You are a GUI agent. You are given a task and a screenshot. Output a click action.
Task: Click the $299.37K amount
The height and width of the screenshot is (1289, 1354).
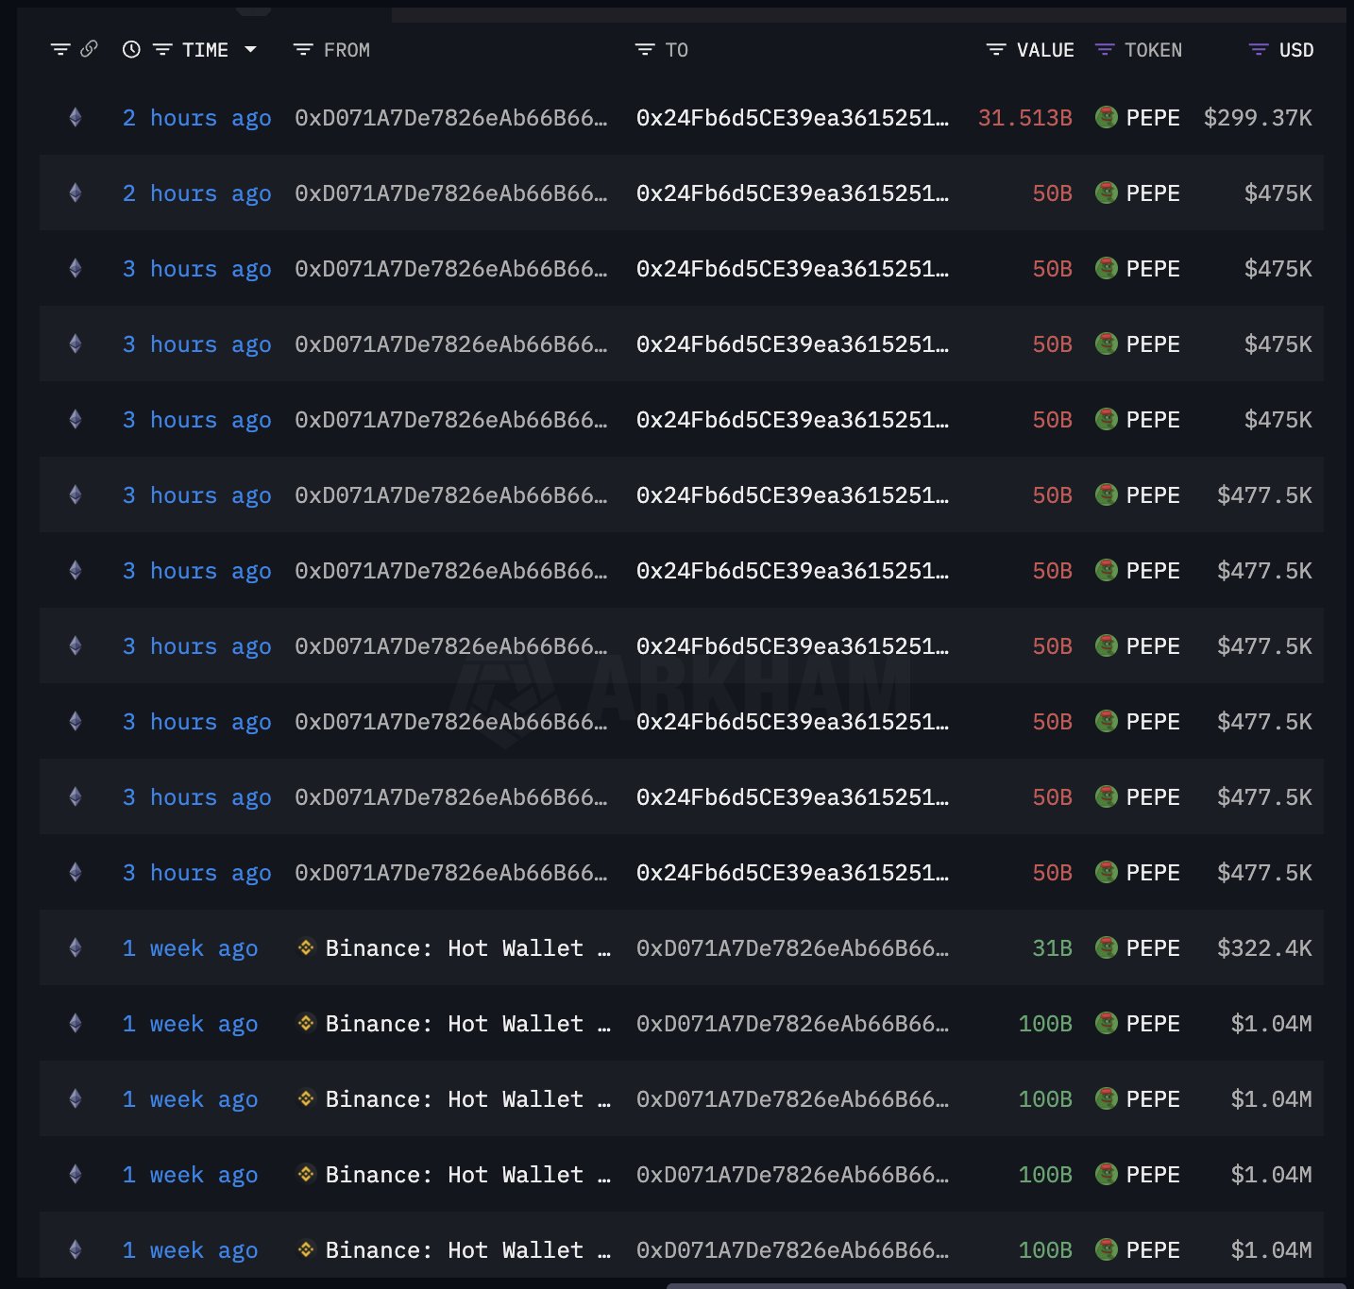click(x=1258, y=118)
